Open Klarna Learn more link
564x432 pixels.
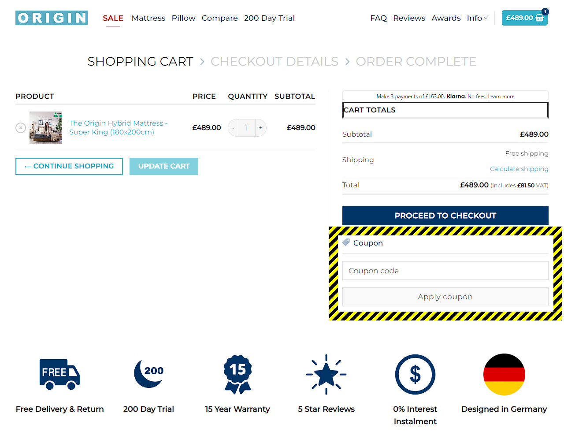tap(501, 97)
